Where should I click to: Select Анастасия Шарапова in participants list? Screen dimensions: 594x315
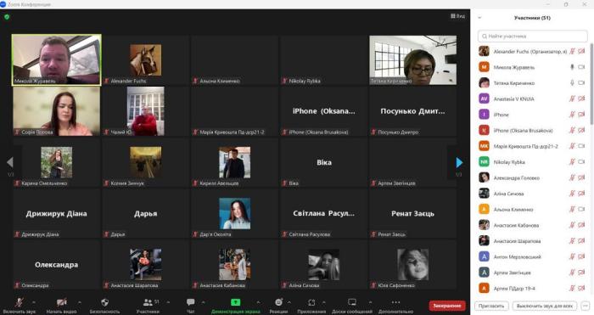click(532, 240)
